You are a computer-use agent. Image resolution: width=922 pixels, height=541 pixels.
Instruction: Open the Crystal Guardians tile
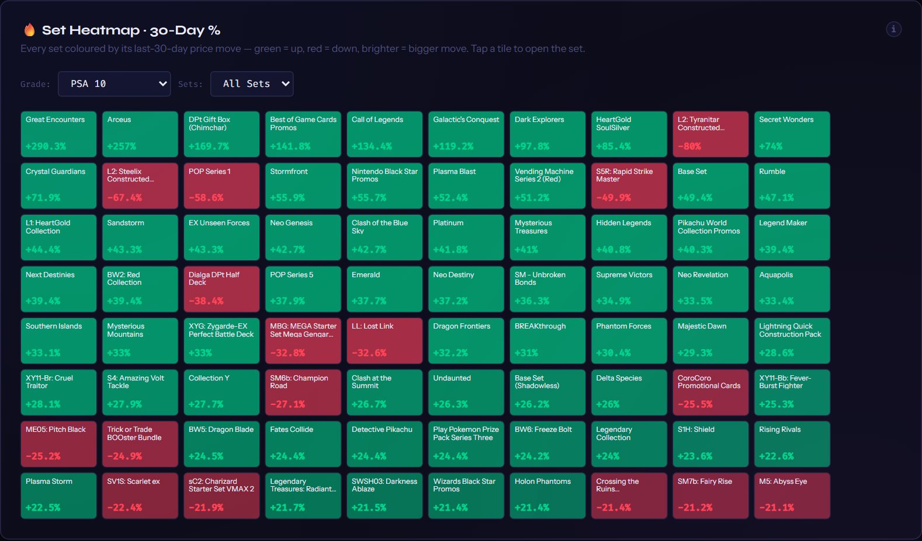[58, 186]
